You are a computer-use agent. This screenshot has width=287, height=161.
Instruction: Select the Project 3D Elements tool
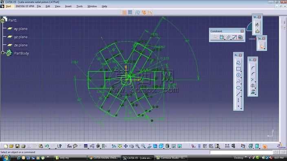pos(253,92)
